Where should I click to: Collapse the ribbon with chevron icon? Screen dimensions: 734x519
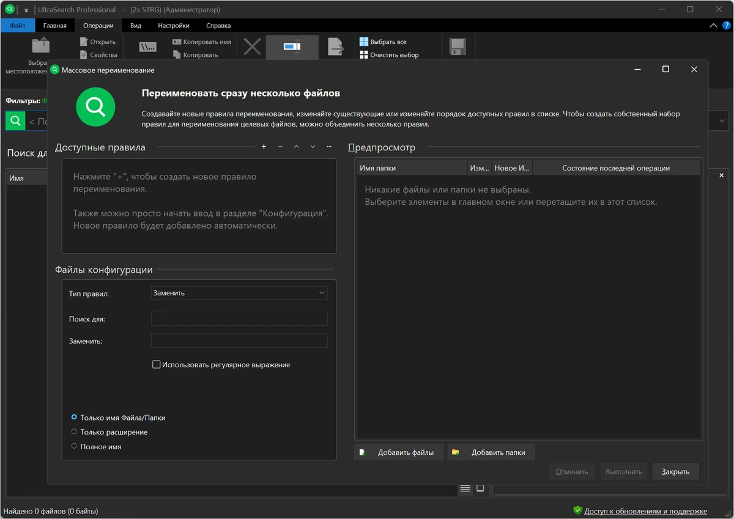(x=713, y=26)
